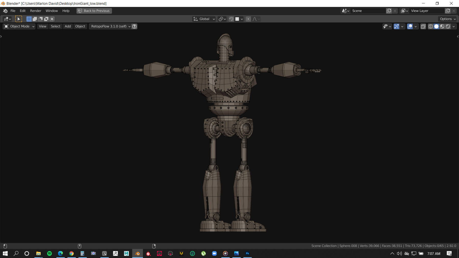
Task: Toggle the viewport gizmos display
Action: 396,26
